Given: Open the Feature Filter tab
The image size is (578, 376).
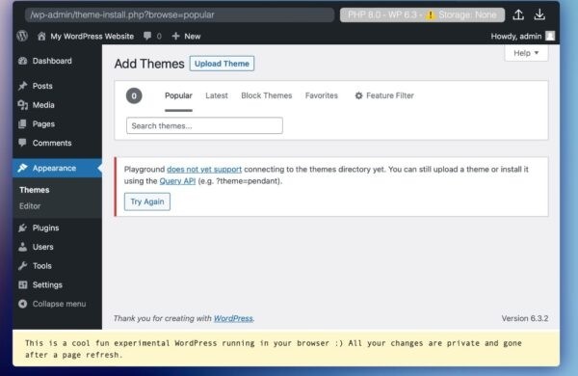Looking at the screenshot, I should [x=384, y=96].
